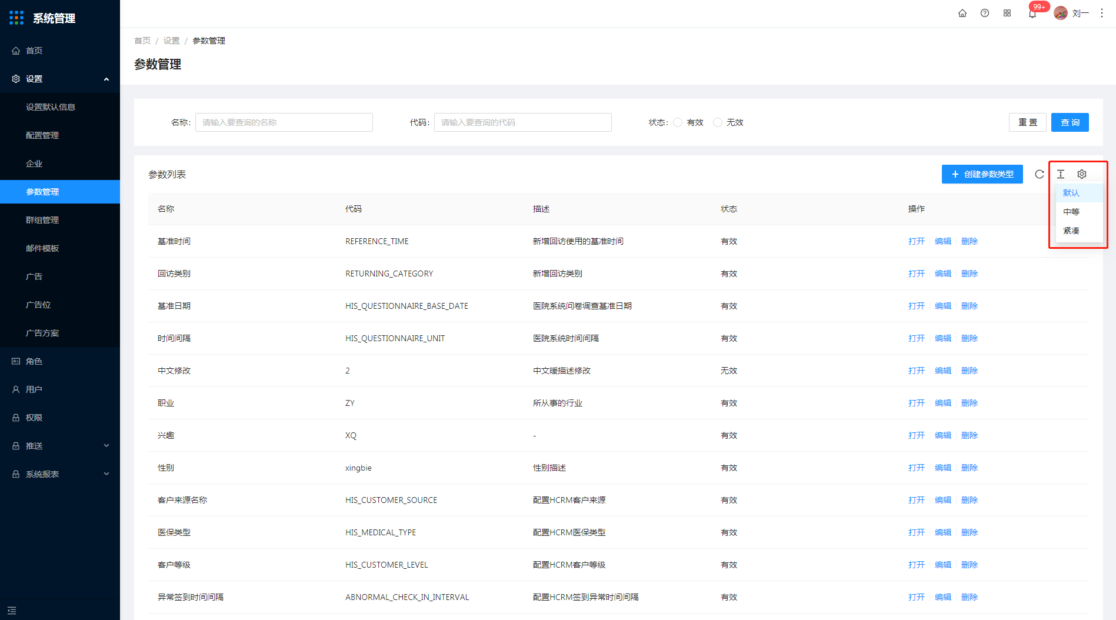Open the home icon in top bar
This screenshot has width=1116, height=620.
point(962,13)
